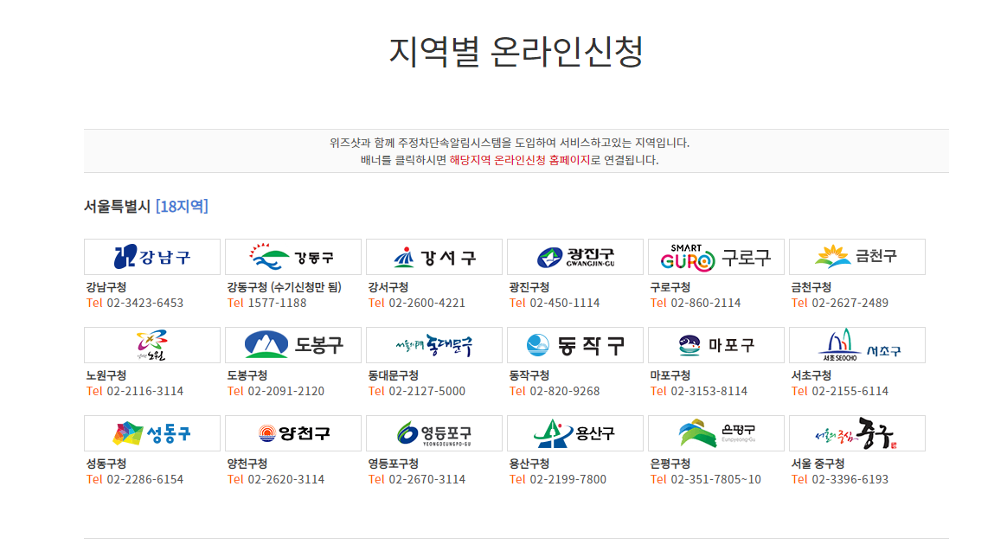Click the 서초구청 name label

[811, 375]
